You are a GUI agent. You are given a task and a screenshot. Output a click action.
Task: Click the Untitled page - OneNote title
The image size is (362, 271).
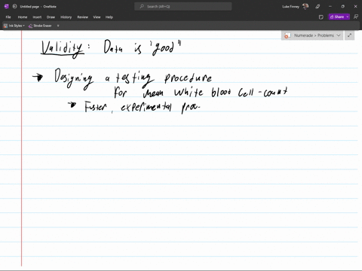38,7
